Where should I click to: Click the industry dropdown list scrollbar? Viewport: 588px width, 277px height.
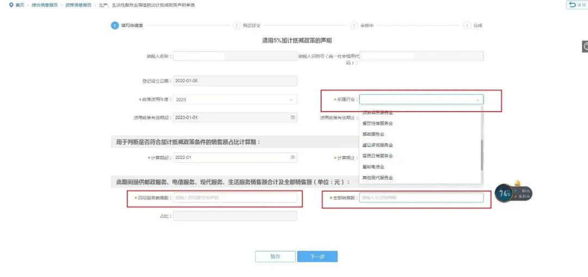tap(482, 155)
